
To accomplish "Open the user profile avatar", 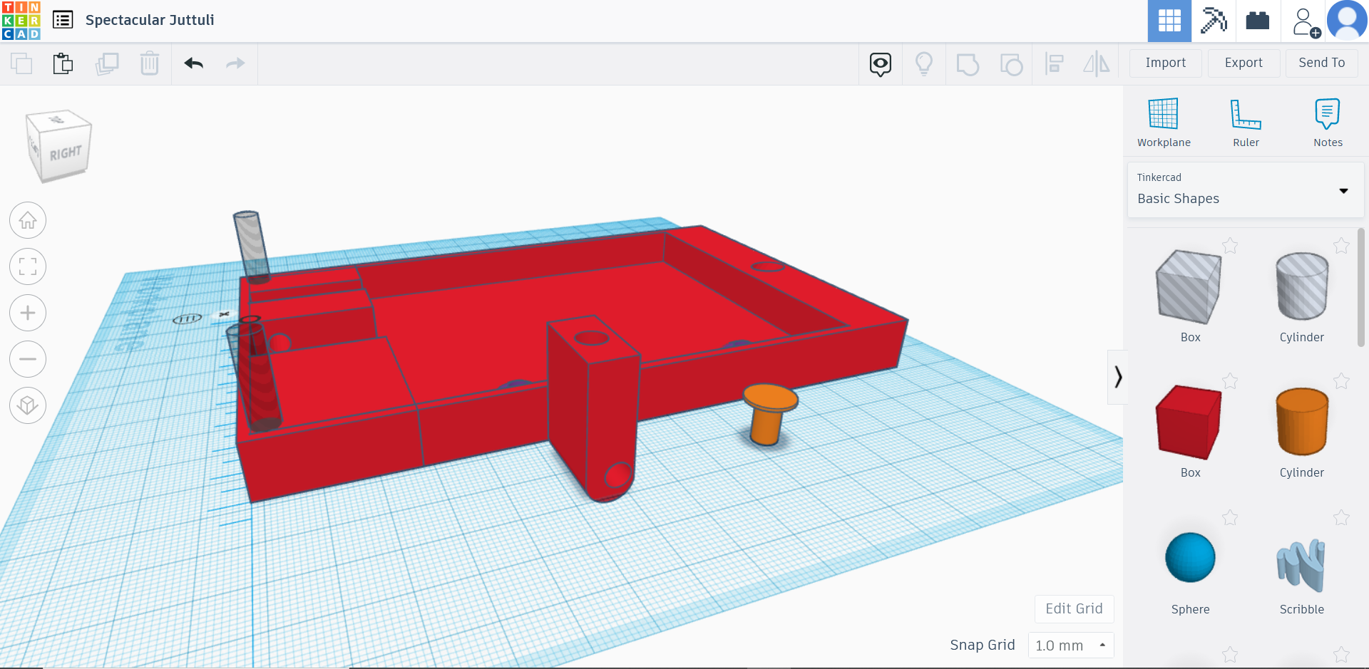I will point(1347,21).
